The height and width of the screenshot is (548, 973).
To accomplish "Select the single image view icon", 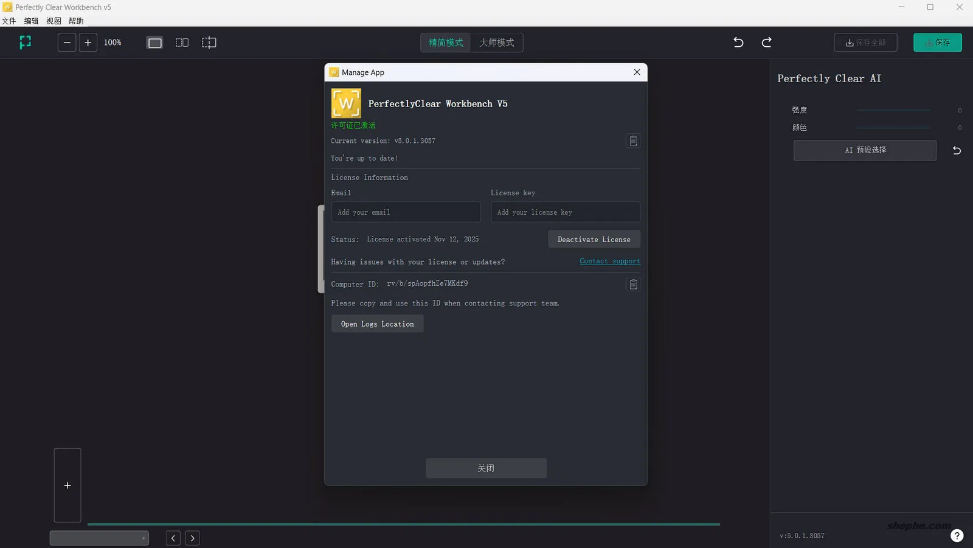I will pos(154,43).
